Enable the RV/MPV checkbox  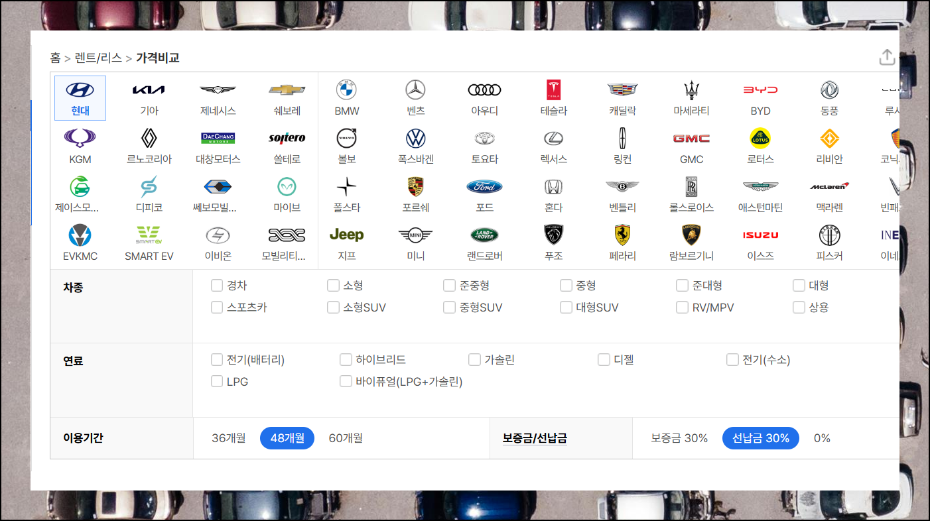click(x=683, y=308)
